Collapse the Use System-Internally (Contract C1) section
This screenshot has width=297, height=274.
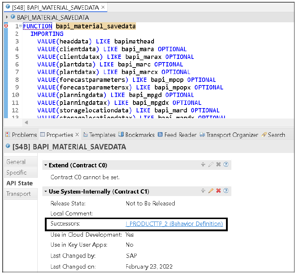coord(46,191)
